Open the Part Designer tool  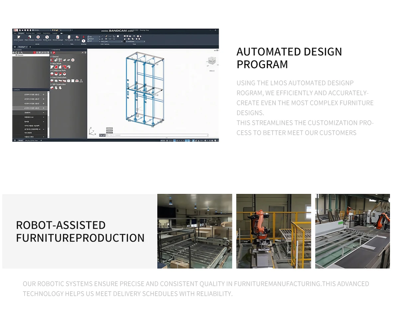pyautogui.click(x=69, y=37)
